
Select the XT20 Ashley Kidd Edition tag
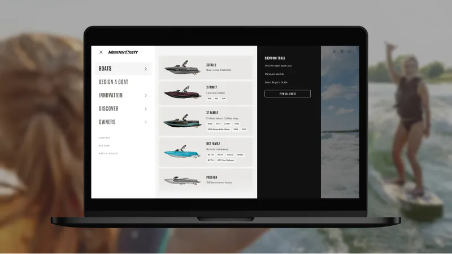(x=219, y=130)
